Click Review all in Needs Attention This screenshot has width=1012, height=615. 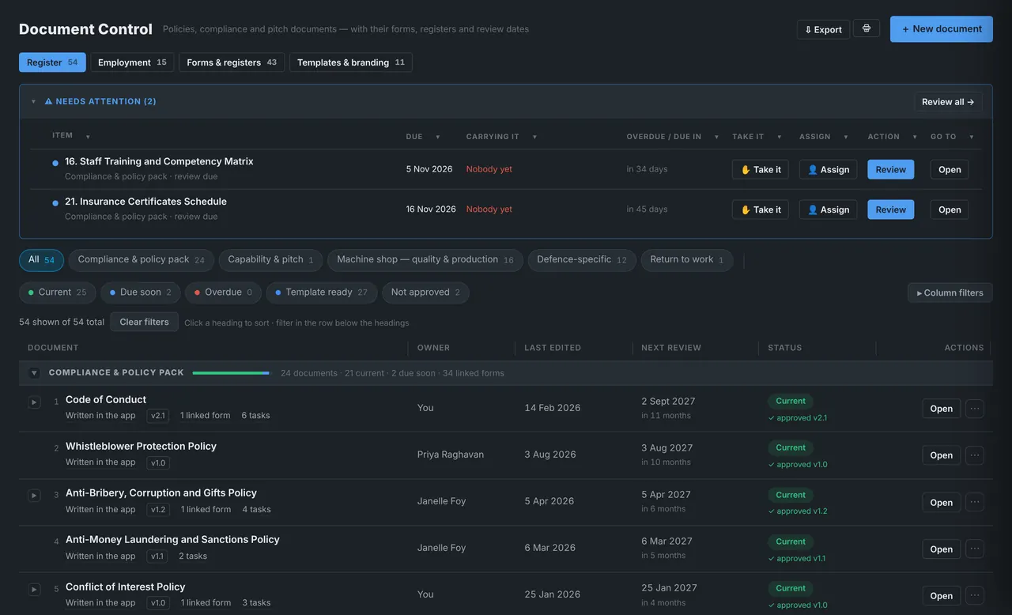(x=948, y=102)
